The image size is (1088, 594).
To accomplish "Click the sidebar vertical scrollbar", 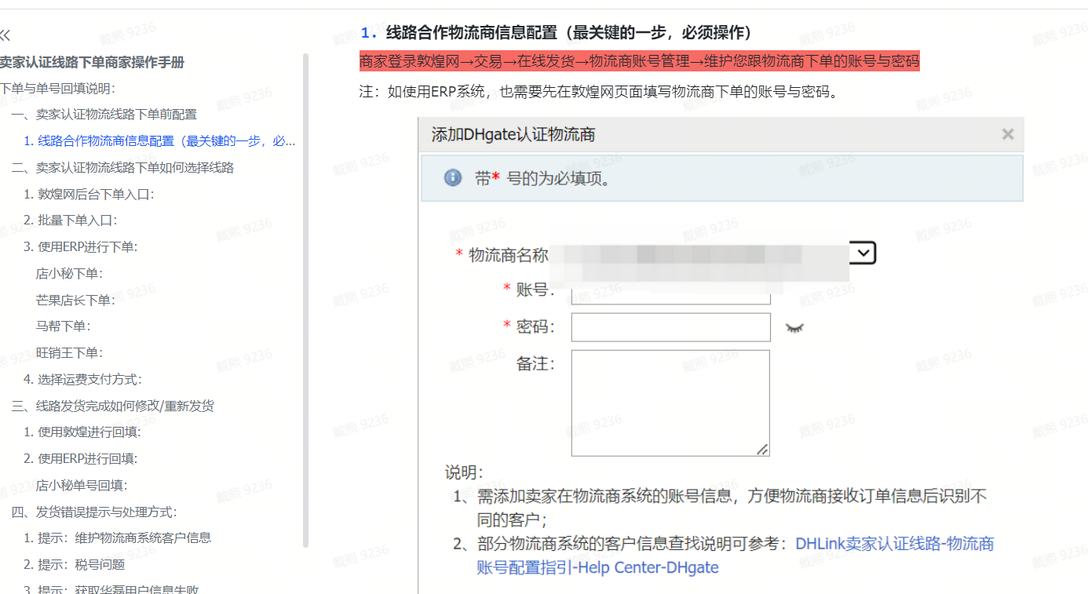I will [306, 300].
